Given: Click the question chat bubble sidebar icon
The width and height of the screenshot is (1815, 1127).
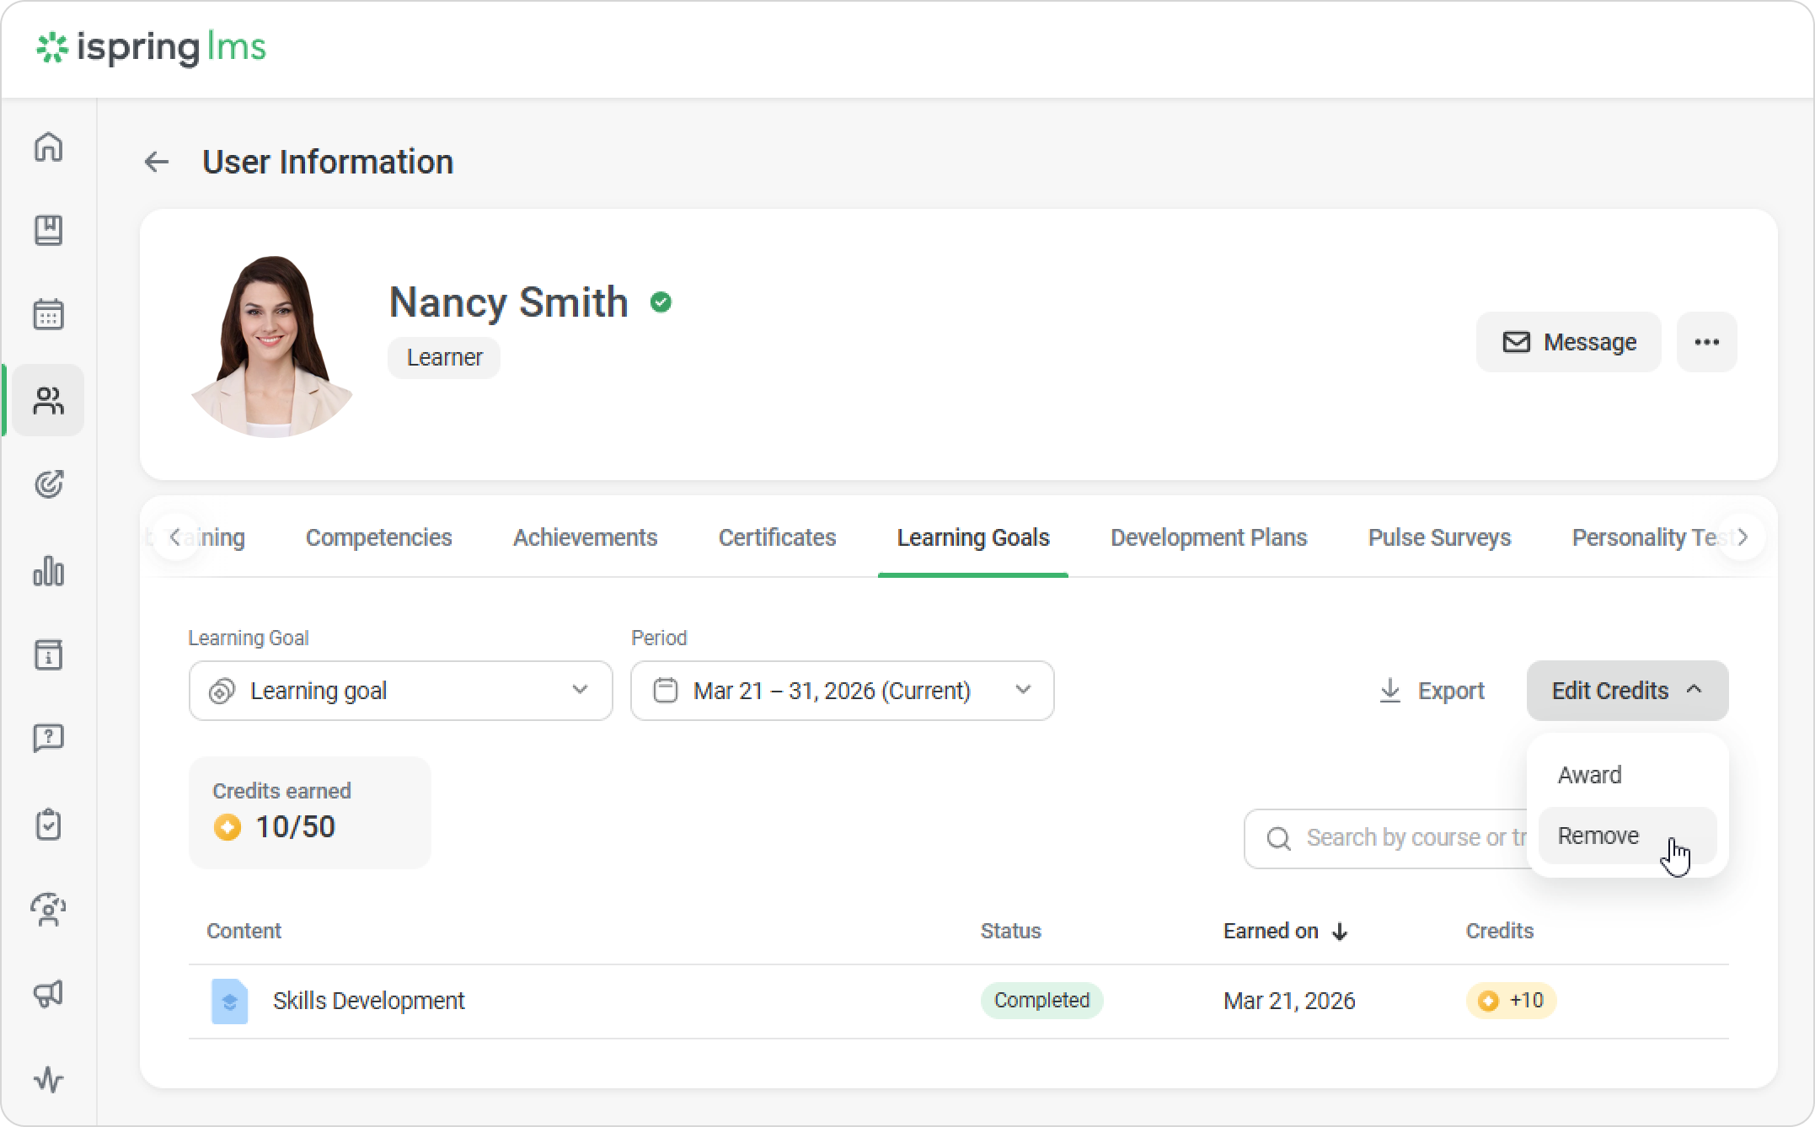Looking at the screenshot, I should coord(48,739).
